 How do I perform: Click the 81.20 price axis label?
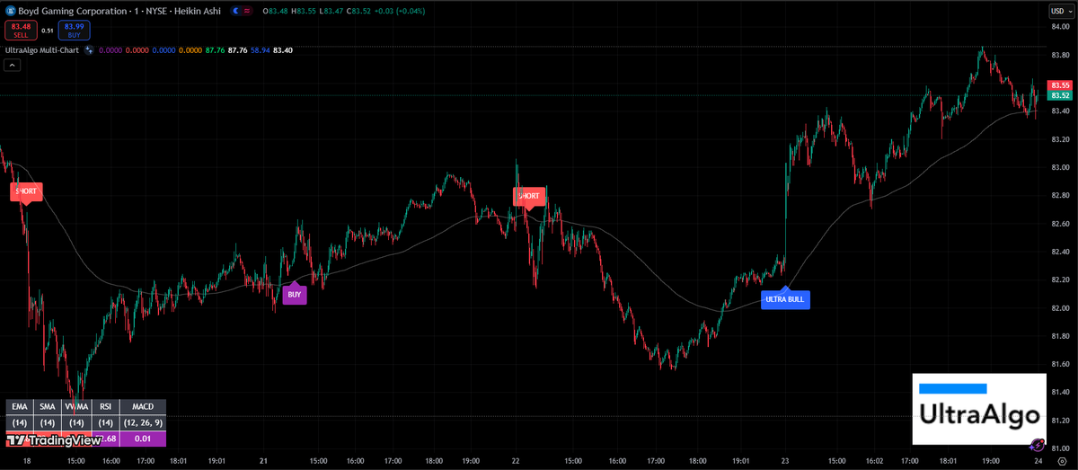1059,421
